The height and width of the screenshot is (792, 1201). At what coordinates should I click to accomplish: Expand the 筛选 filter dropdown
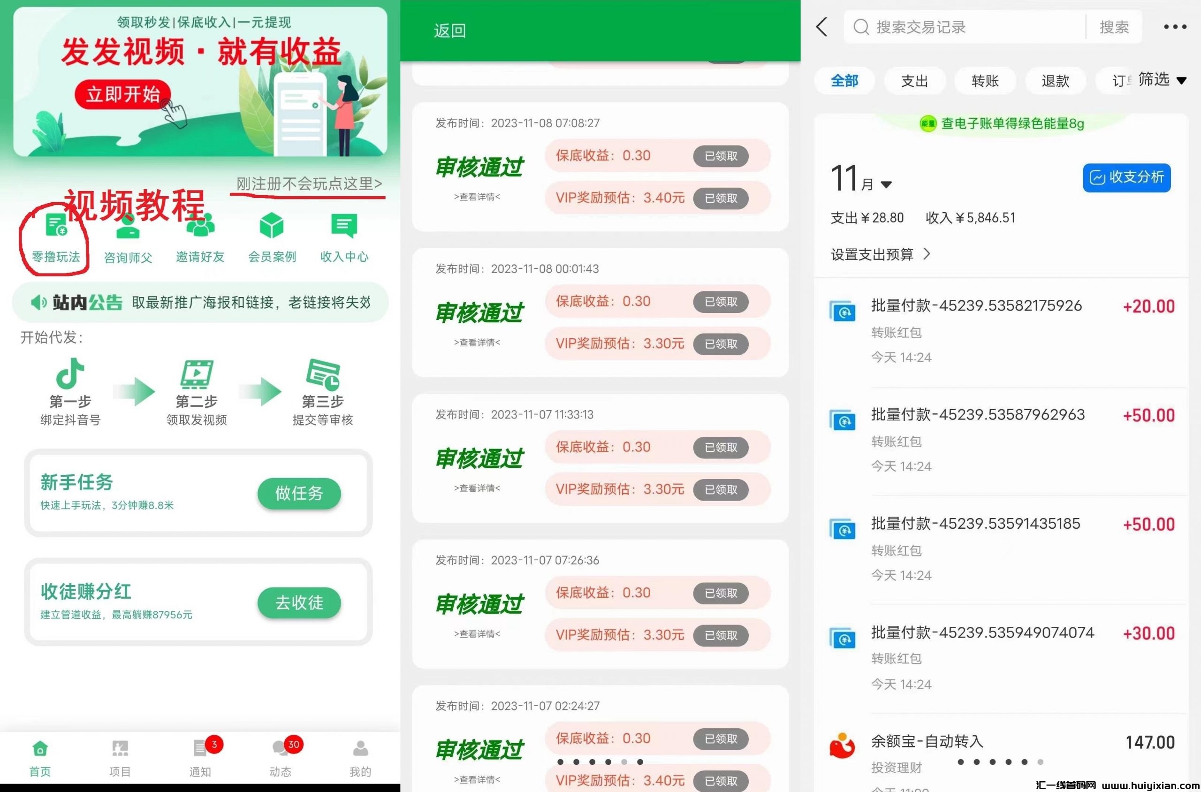(1162, 80)
